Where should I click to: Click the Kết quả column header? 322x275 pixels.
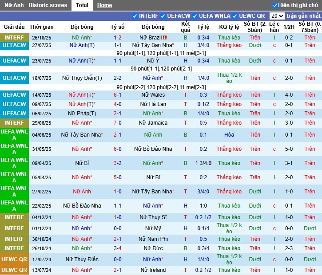tap(186, 27)
